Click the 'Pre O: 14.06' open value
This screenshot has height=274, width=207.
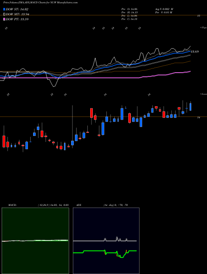click(x=130, y=9)
